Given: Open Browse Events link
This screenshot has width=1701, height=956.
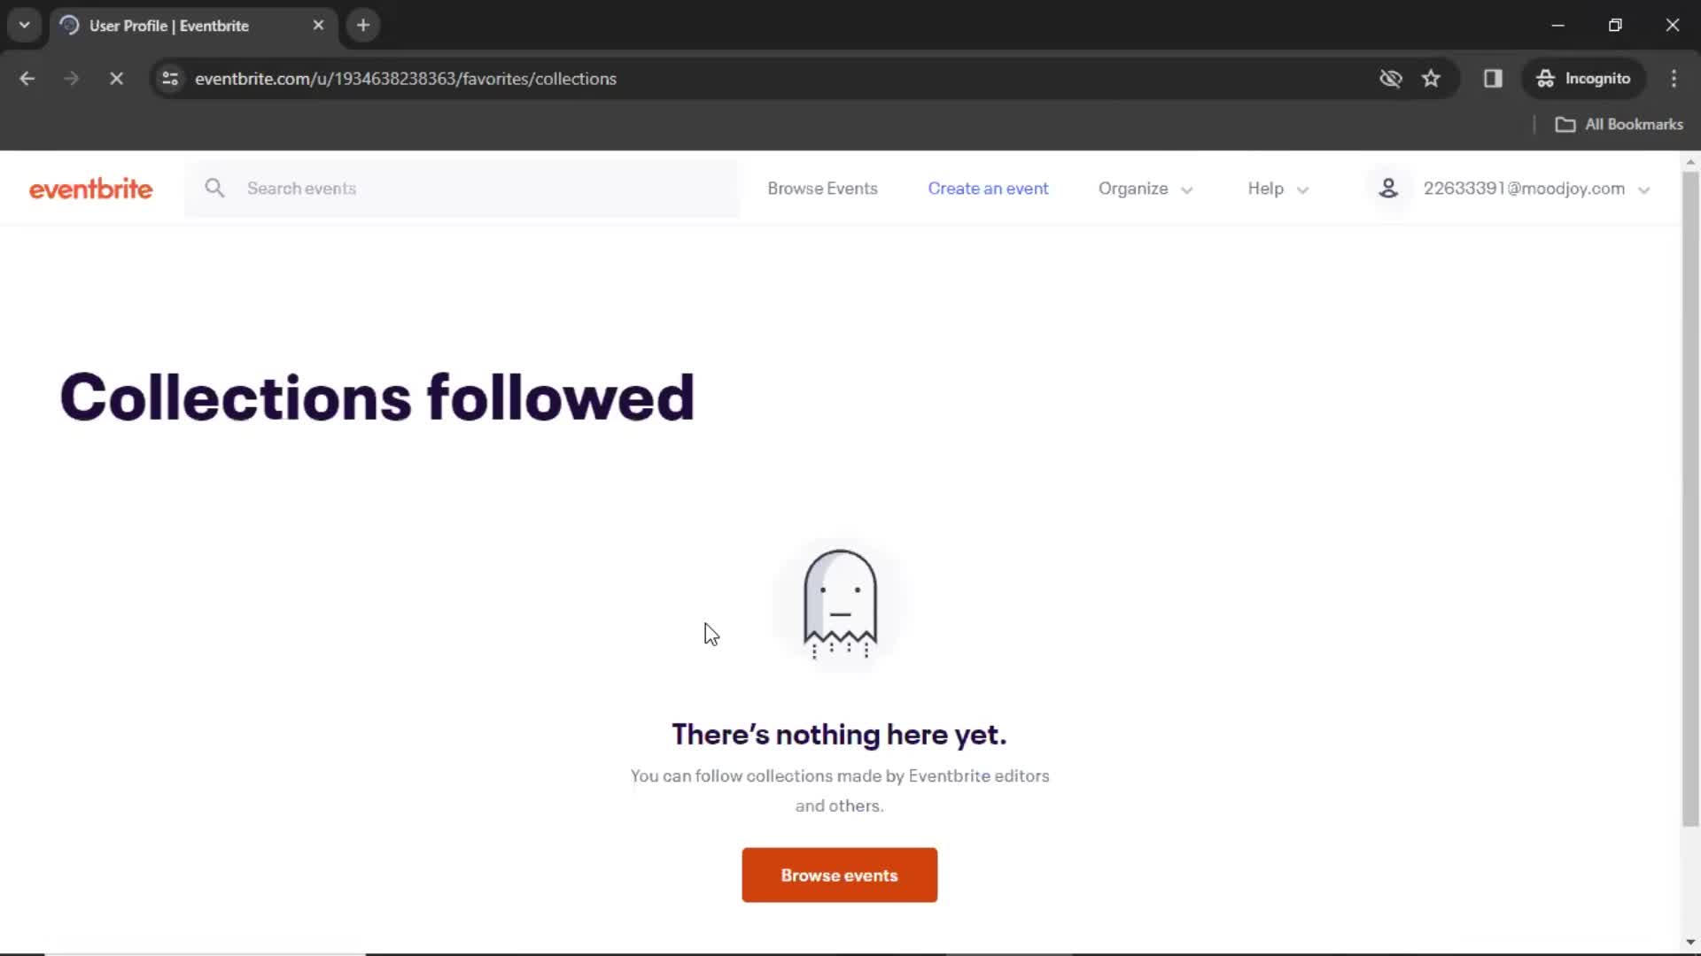Looking at the screenshot, I should point(822,189).
